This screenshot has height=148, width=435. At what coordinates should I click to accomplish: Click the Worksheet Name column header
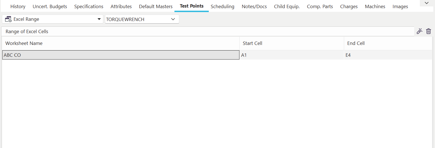[24, 43]
